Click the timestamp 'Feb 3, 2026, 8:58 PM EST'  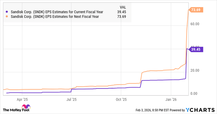point(152,110)
